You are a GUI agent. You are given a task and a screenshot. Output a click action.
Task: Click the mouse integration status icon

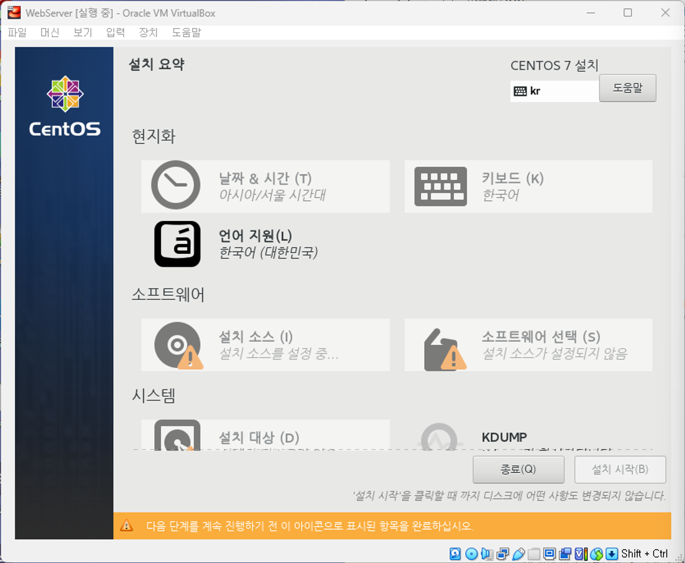596,554
